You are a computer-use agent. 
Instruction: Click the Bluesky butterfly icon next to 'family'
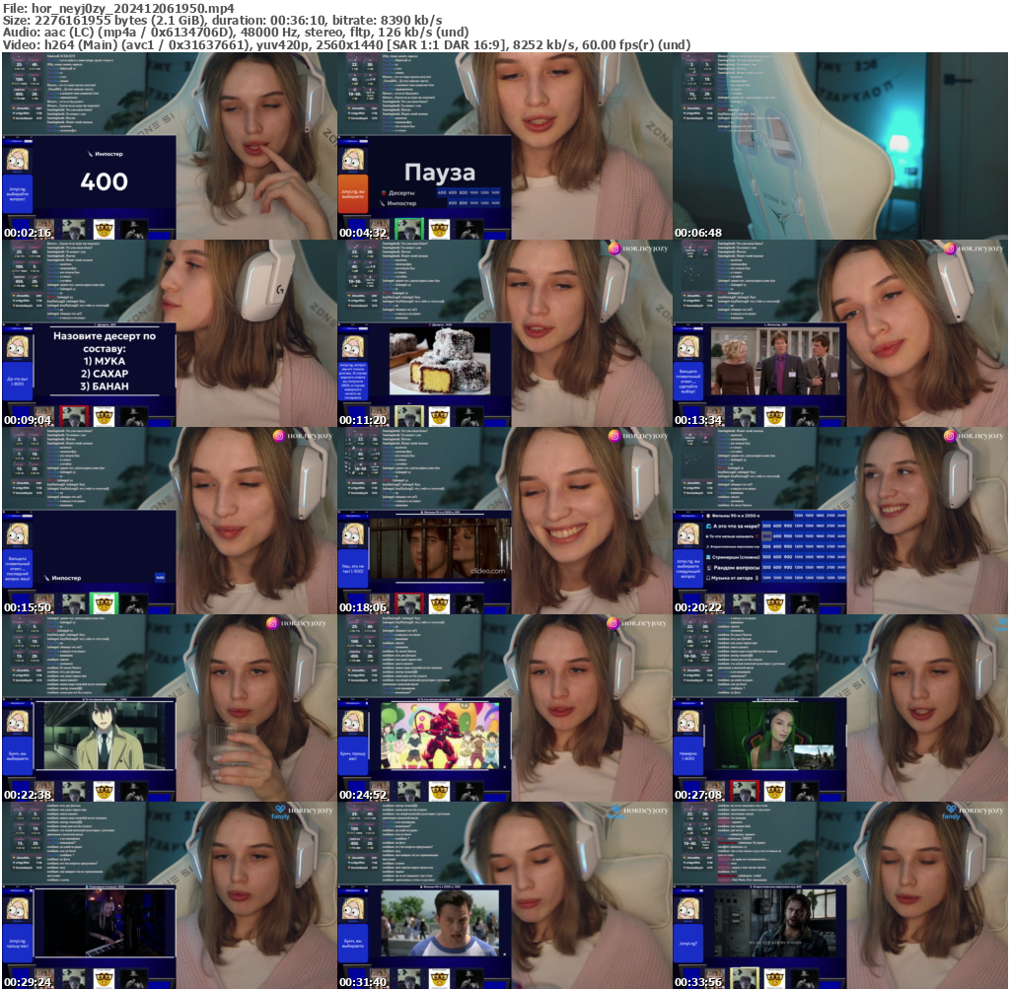pos(616,811)
